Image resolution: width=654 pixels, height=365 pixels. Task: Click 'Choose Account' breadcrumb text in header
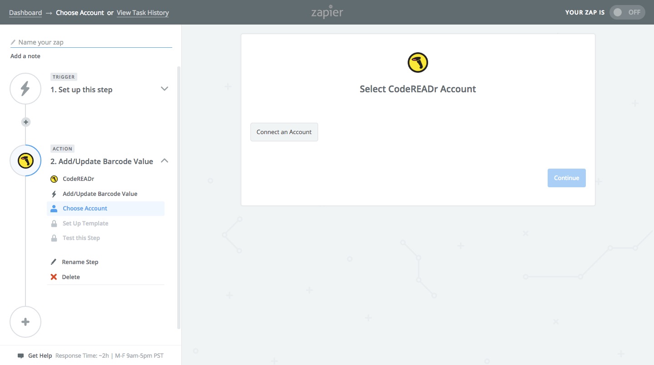click(x=80, y=13)
